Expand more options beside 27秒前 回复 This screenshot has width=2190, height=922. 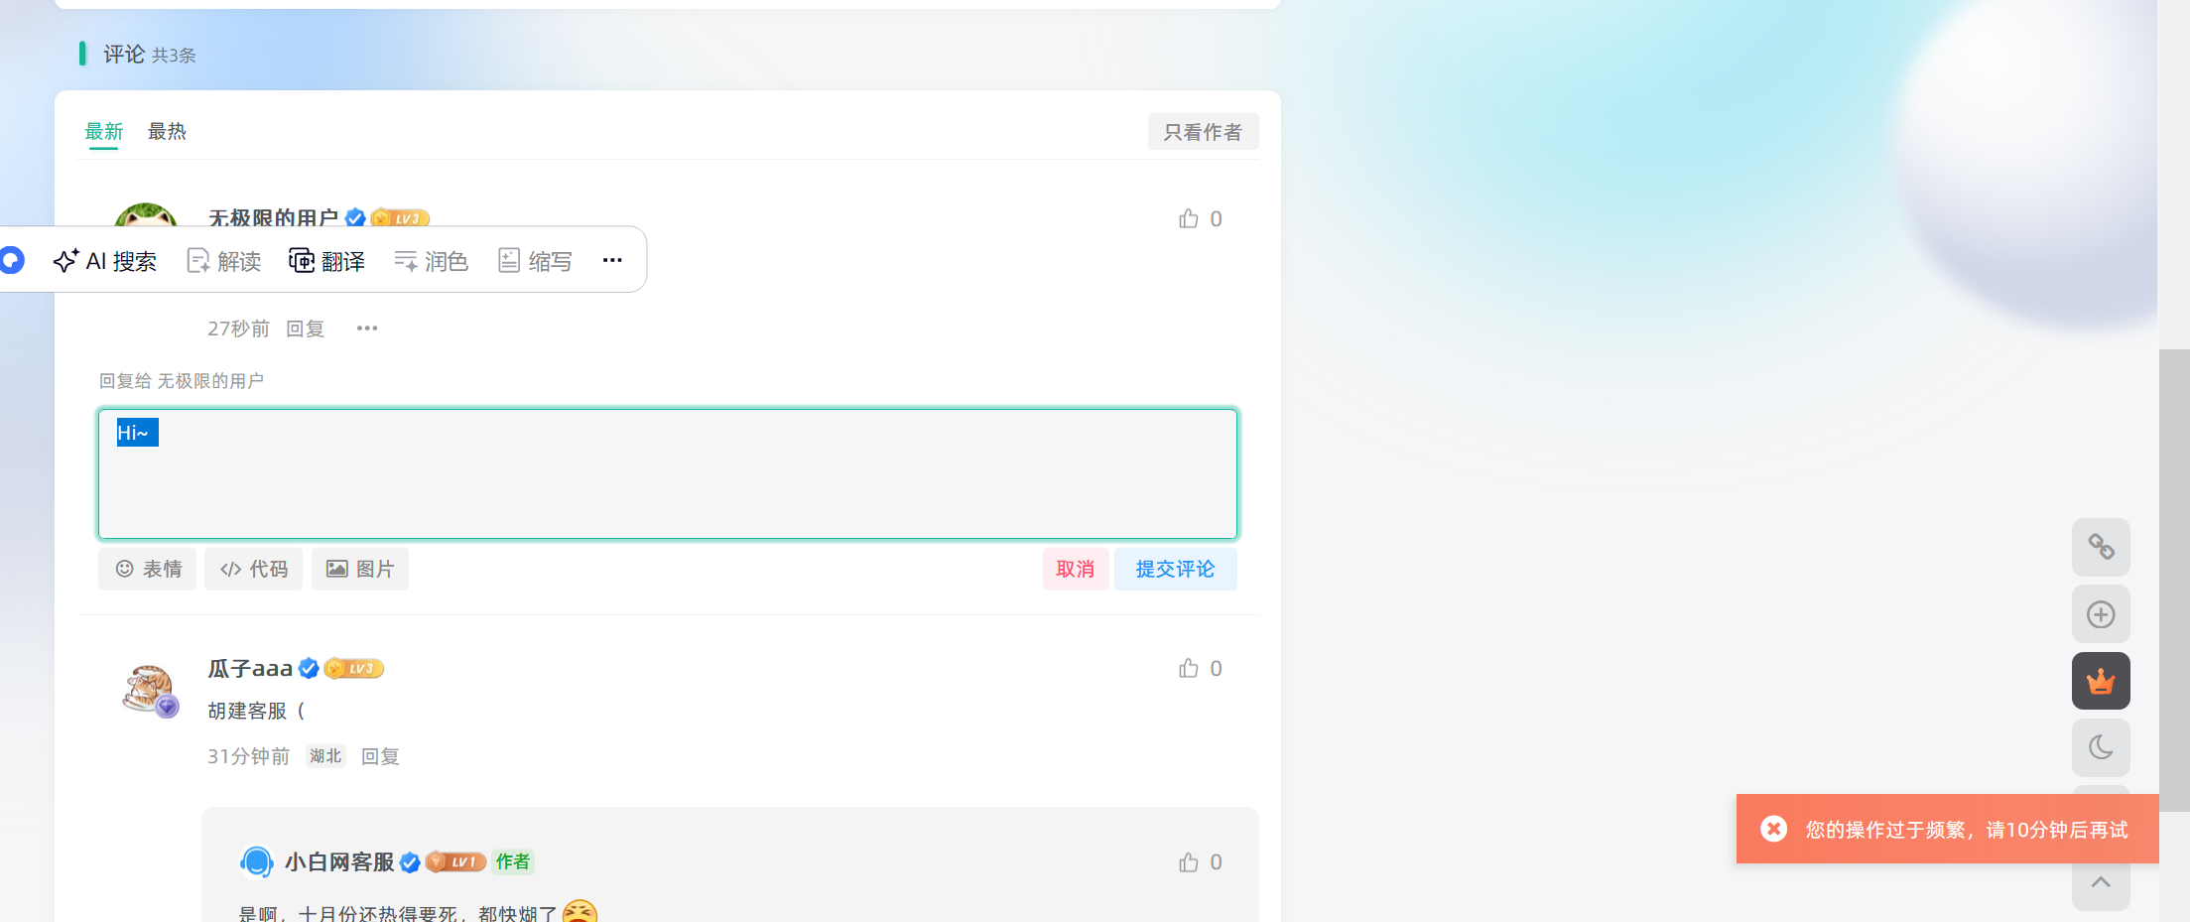(367, 329)
